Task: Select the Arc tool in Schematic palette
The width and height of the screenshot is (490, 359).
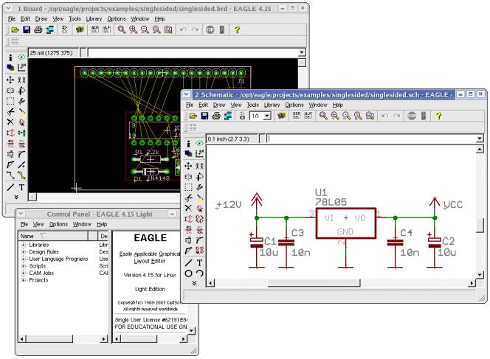Action: click(x=199, y=273)
